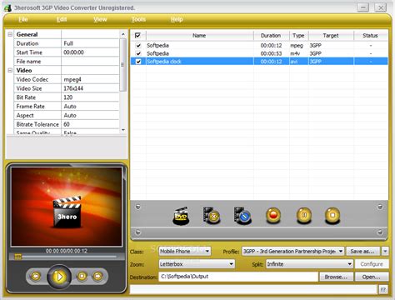Click the Configure button
Viewport: 395px width, 300px height.
(372, 264)
